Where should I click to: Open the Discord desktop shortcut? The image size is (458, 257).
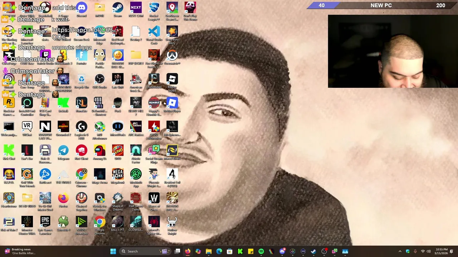(x=82, y=10)
